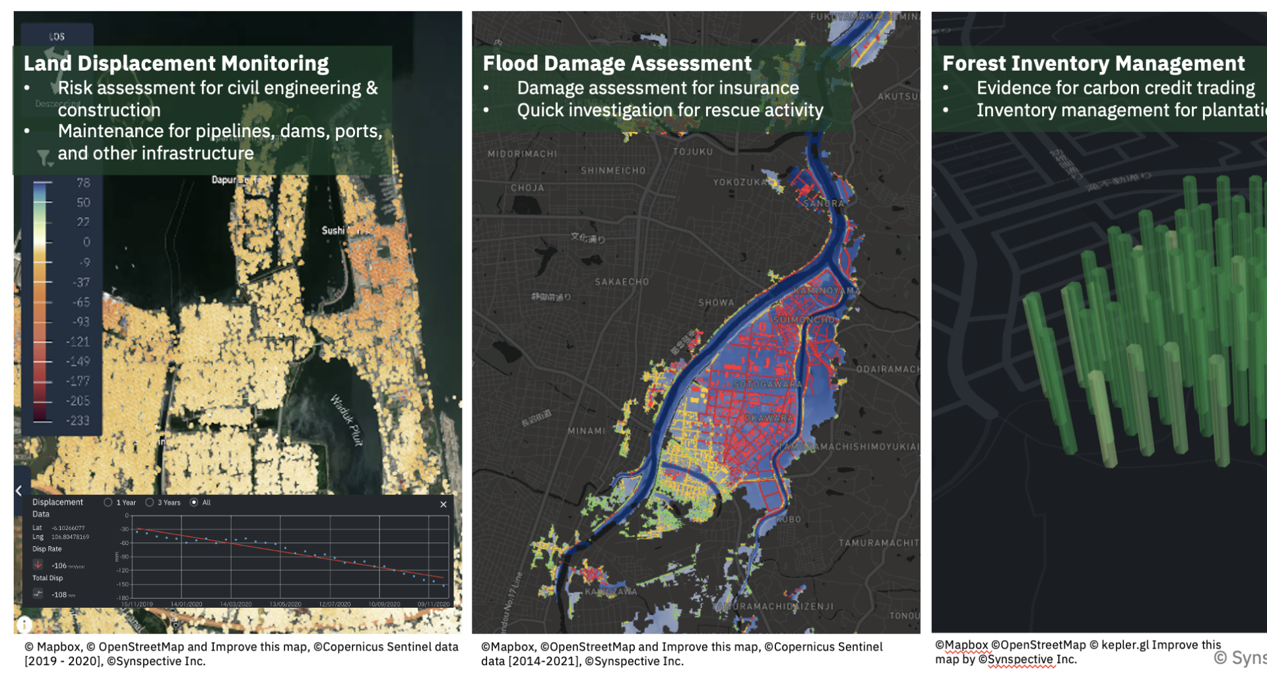Screen dimensions: 1267x677
Task: Click the displacement map copyright caption
Action: (242, 654)
